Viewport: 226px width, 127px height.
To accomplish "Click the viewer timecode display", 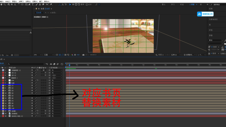I will pos(93,55).
